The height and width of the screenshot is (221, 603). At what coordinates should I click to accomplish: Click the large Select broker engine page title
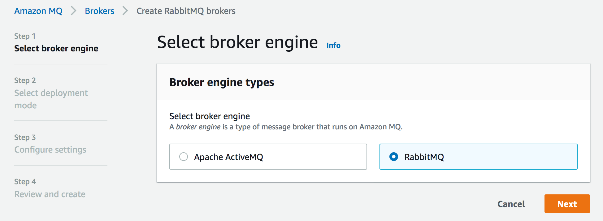pyautogui.click(x=237, y=42)
